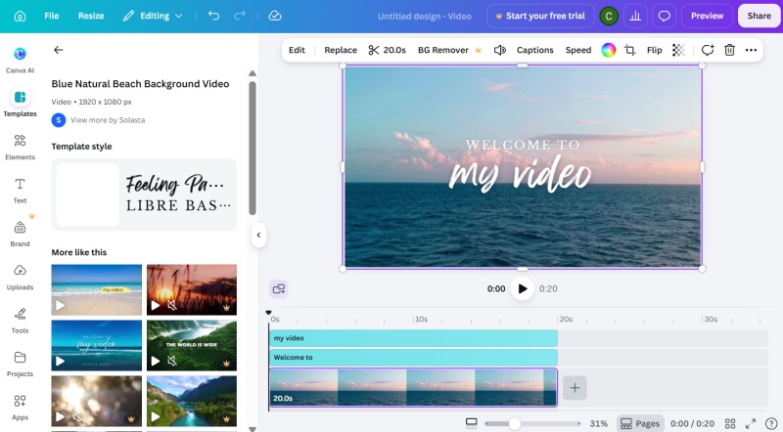Go to Canva home icon
This screenshot has height=432, width=783.
pyautogui.click(x=20, y=16)
